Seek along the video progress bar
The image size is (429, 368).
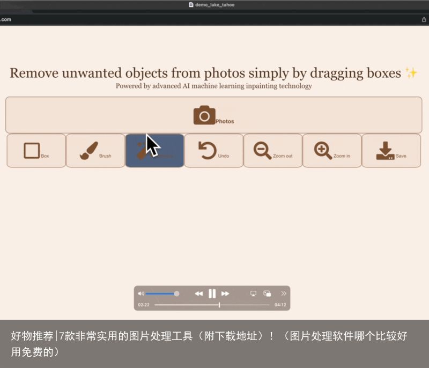point(212,305)
